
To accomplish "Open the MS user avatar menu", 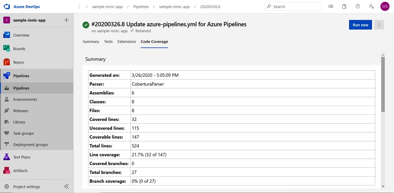I will [x=385, y=7].
